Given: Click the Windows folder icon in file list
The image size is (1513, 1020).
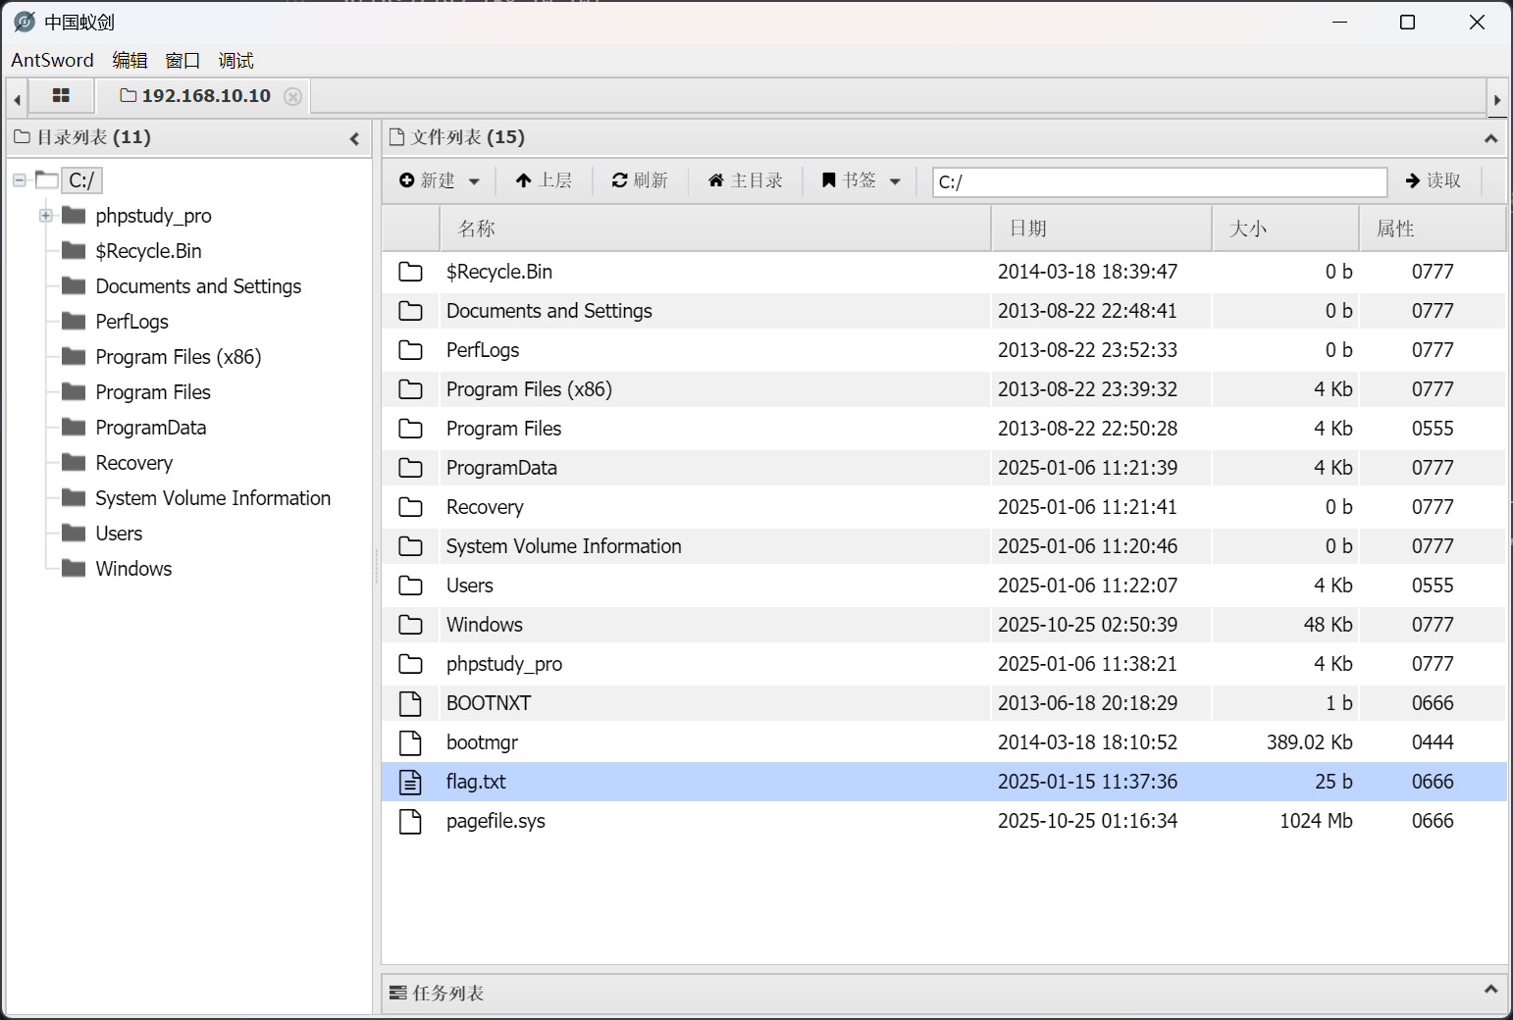Looking at the screenshot, I should click(x=410, y=625).
